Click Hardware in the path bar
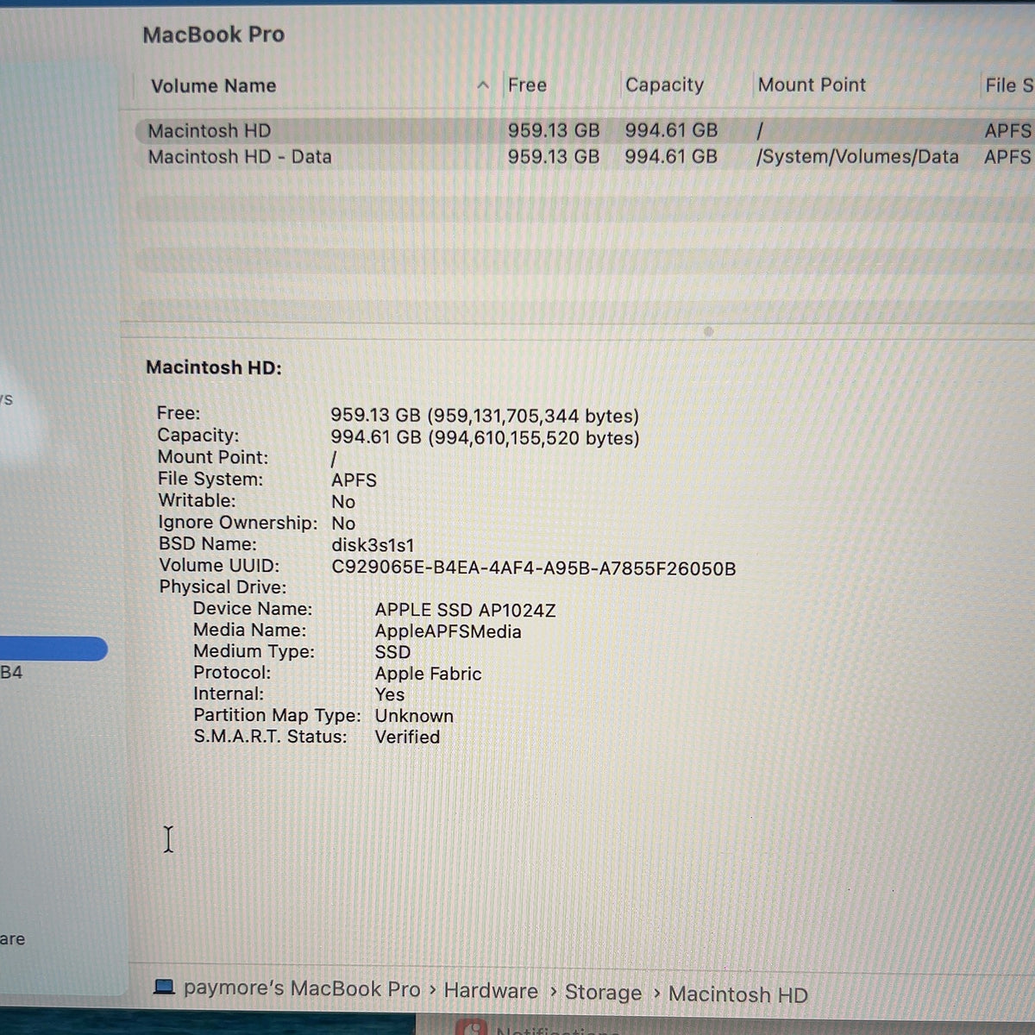This screenshot has width=1035, height=1035. point(491,991)
